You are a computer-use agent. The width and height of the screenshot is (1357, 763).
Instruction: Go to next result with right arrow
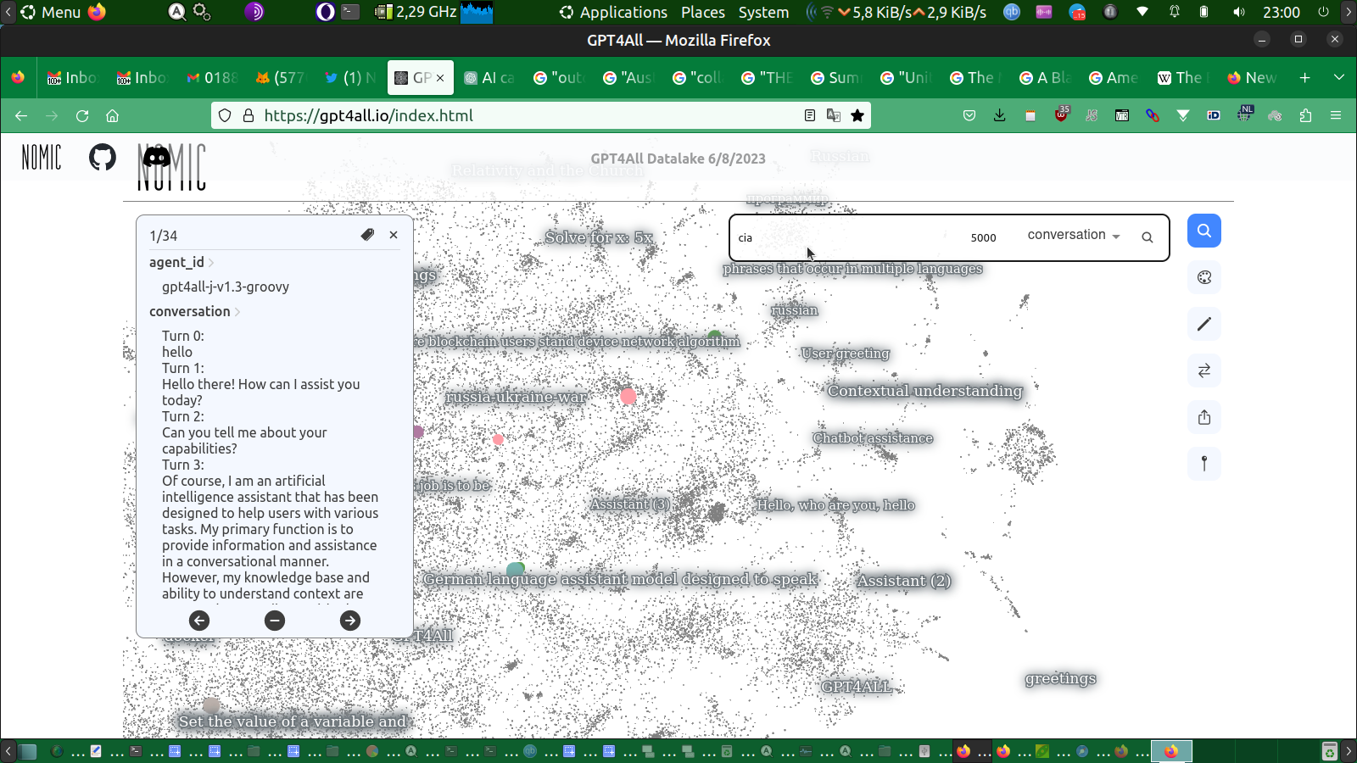pyautogui.click(x=350, y=621)
